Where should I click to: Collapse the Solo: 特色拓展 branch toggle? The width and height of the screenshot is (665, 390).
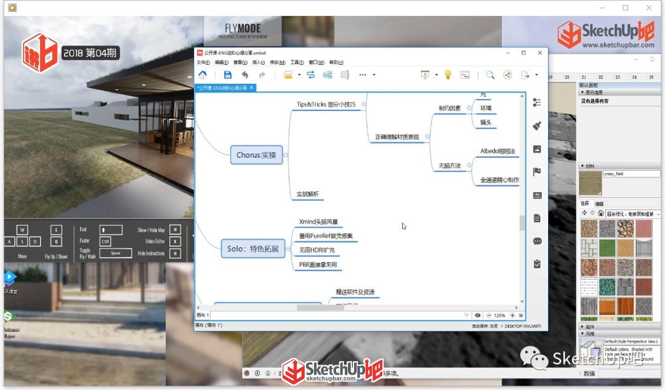click(x=288, y=249)
